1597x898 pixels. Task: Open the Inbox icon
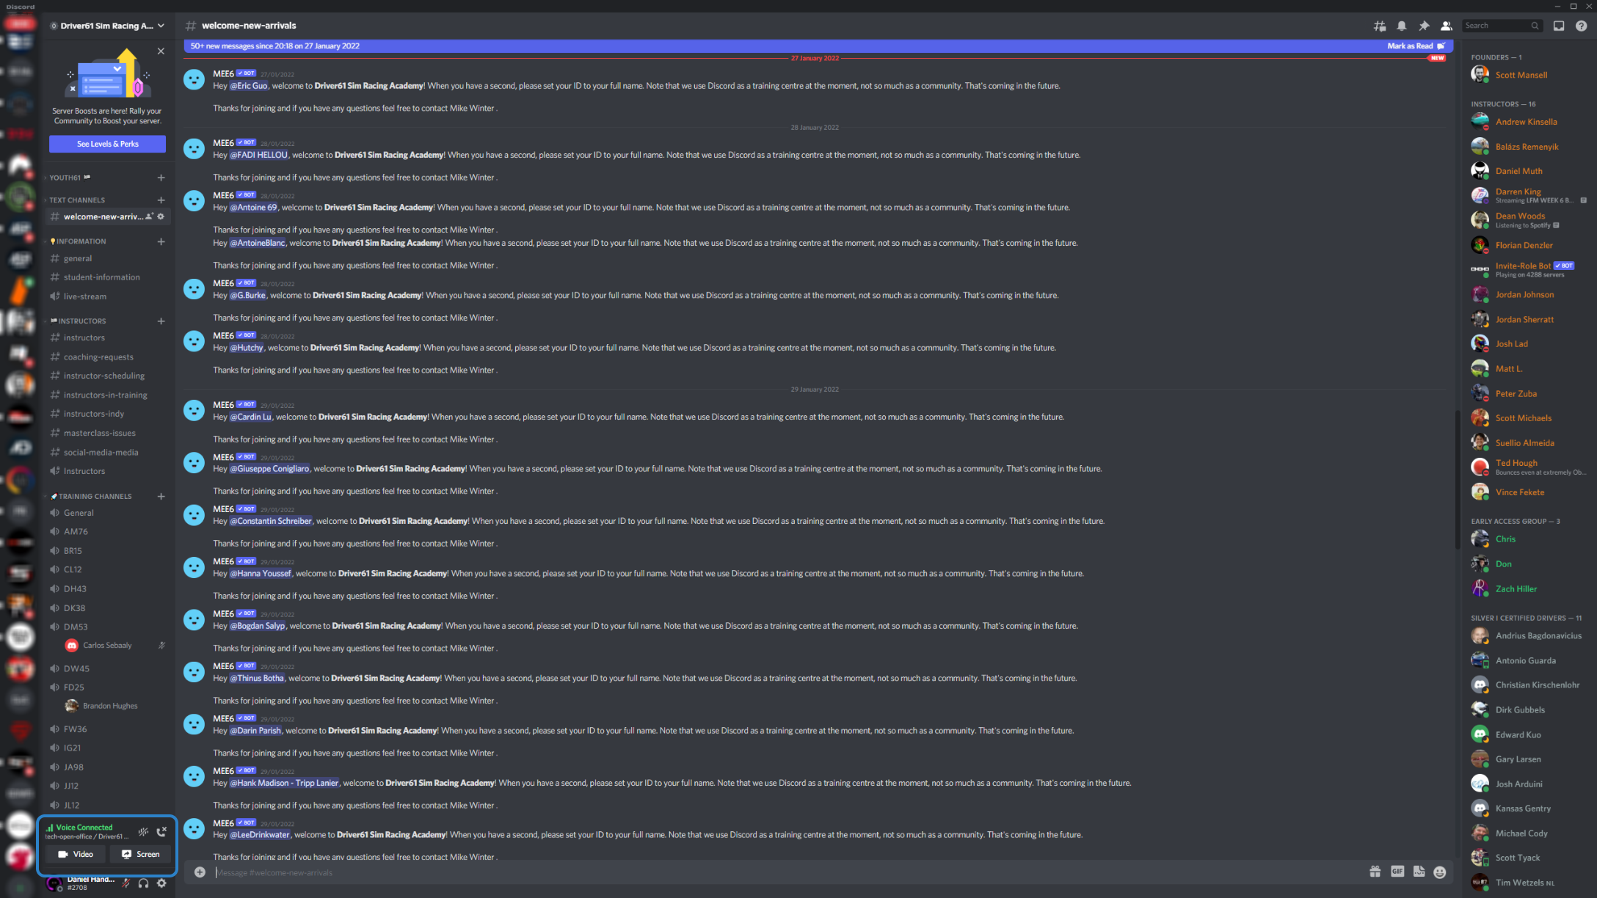pyautogui.click(x=1559, y=26)
